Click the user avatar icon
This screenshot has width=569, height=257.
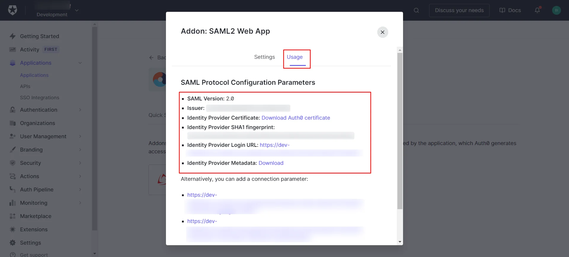tap(556, 10)
